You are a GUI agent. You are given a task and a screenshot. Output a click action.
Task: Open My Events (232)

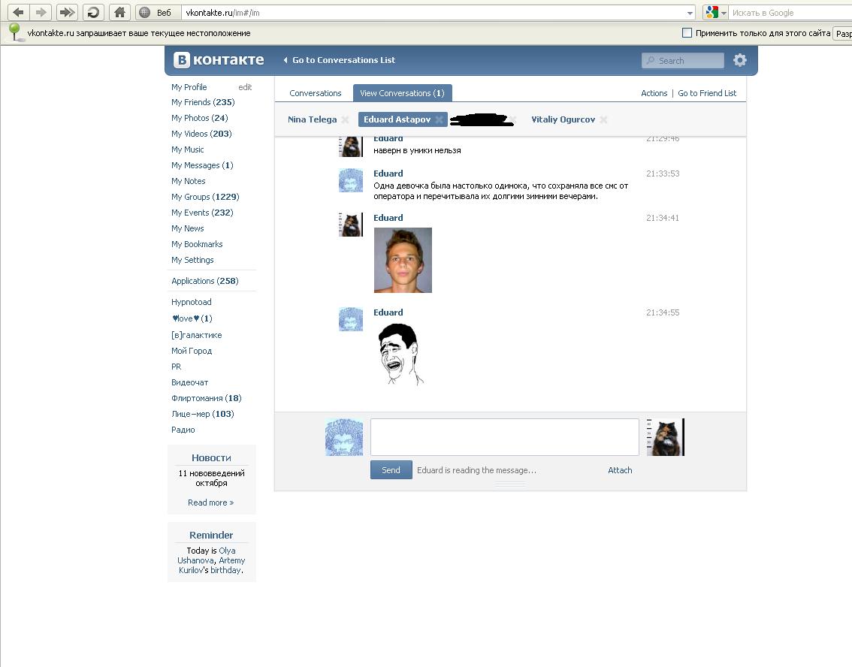202,213
